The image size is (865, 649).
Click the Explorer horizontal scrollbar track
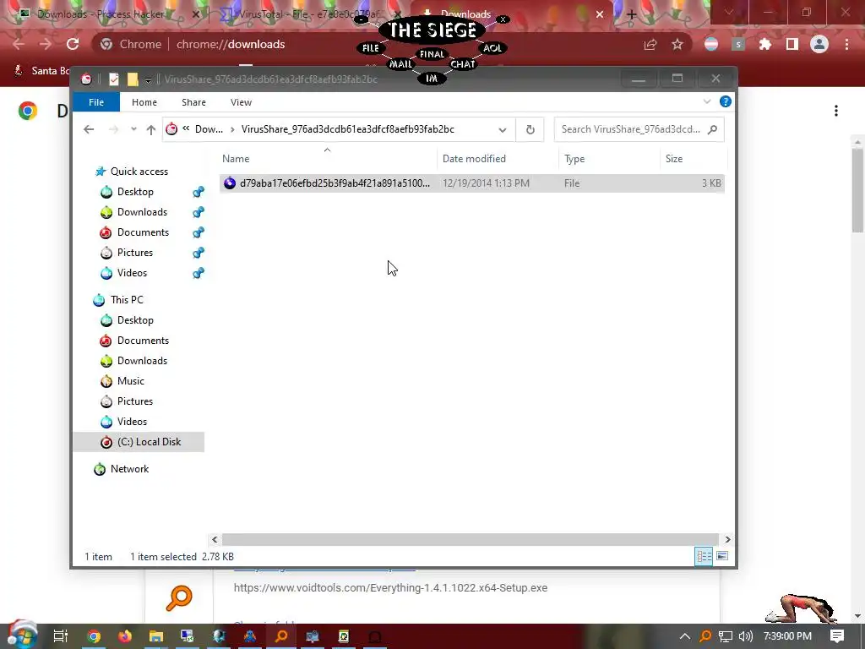pyautogui.click(x=470, y=539)
